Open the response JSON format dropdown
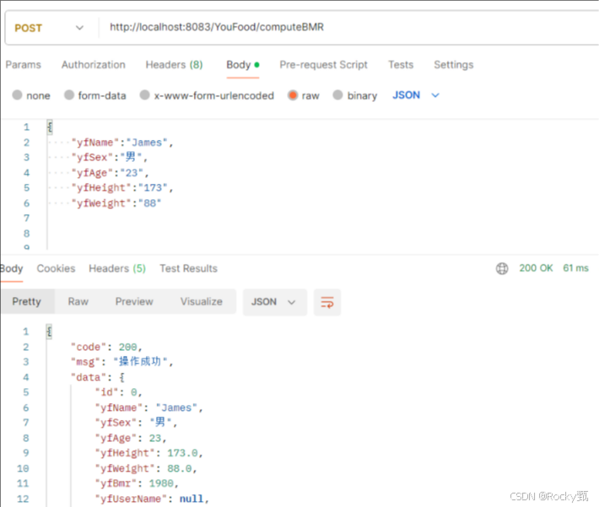This screenshot has width=599, height=507. (274, 302)
